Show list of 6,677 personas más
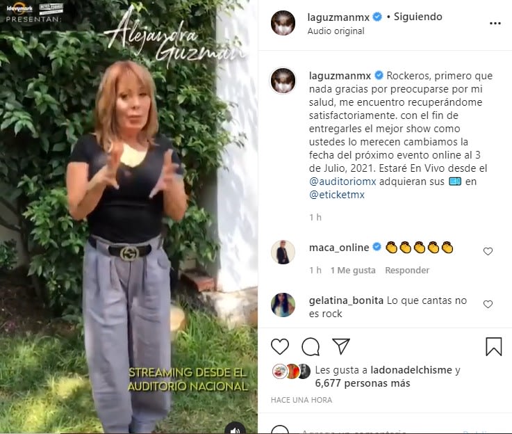Image resolution: width=512 pixels, height=434 pixels. 363,383
